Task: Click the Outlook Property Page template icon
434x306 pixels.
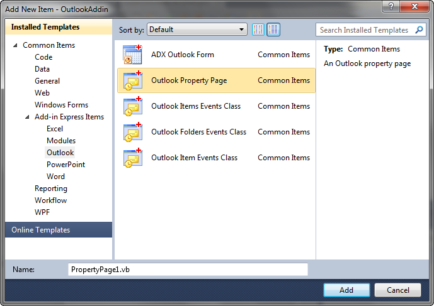Action: [132, 80]
